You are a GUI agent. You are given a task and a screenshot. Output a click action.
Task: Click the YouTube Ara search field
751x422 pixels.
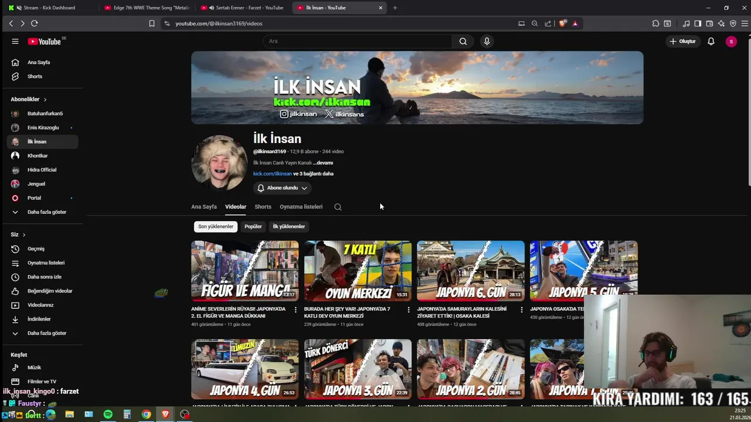(x=358, y=41)
